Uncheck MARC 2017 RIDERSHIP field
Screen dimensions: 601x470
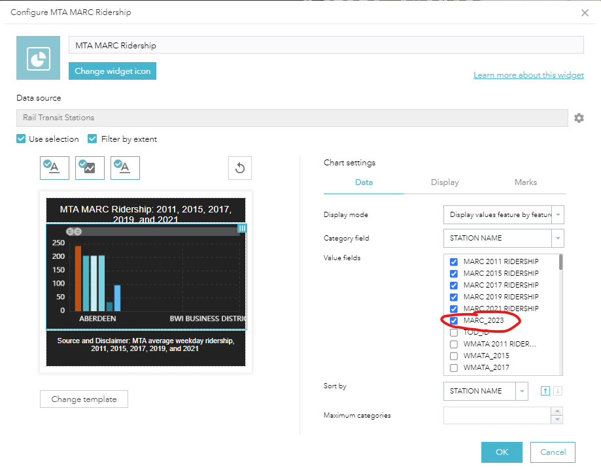coord(453,286)
